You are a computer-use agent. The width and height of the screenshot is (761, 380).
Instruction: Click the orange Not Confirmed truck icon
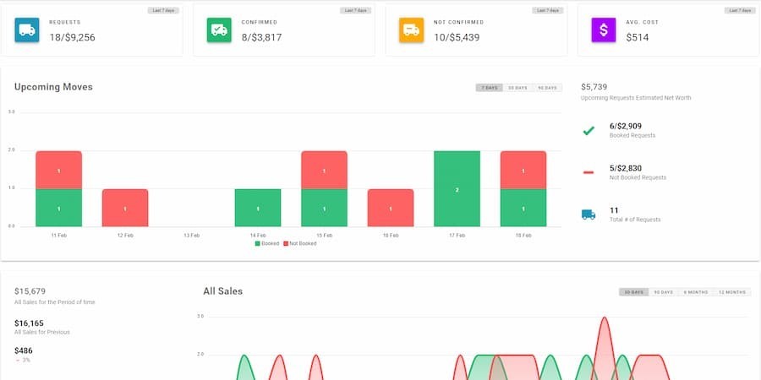412,30
